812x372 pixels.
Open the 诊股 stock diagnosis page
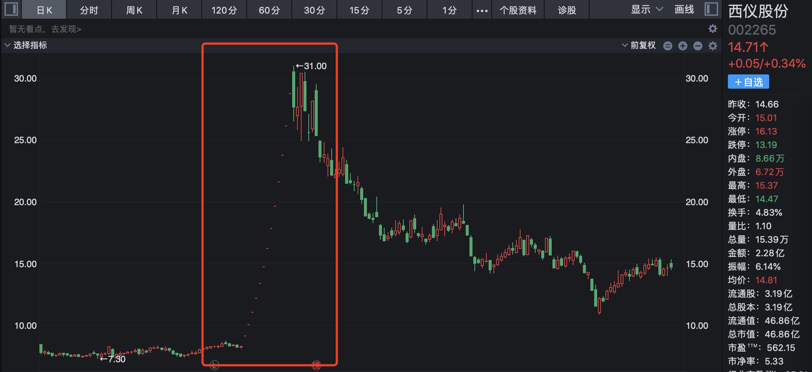point(567,10)
